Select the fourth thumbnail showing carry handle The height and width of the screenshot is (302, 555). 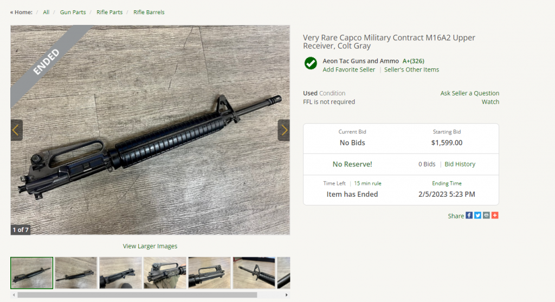(165, 273)
